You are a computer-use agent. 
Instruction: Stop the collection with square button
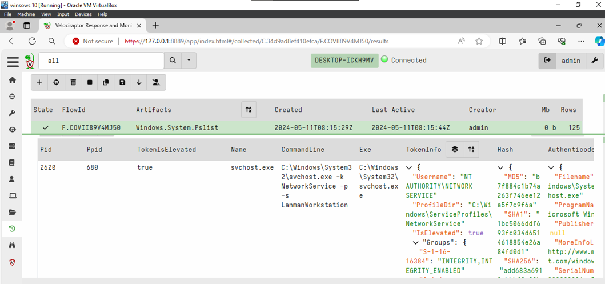pyautogui.click(x=90, y=82)
